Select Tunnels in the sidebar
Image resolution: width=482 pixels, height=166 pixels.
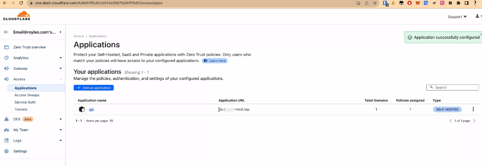click(21, 109)
